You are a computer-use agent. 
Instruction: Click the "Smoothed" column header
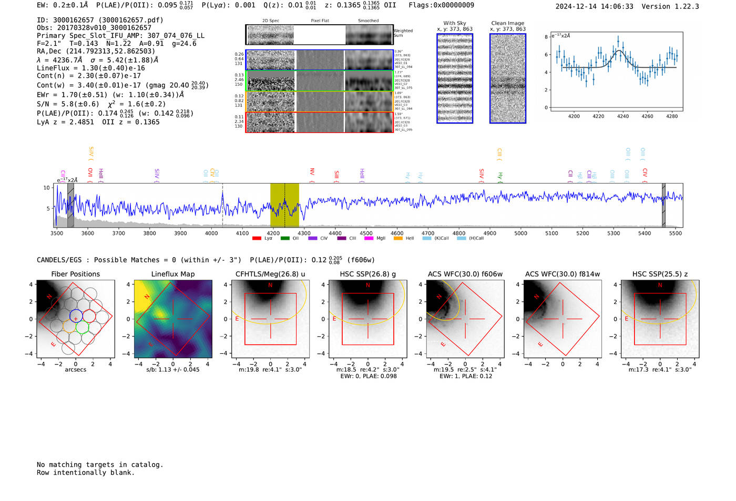click(368, 21)
